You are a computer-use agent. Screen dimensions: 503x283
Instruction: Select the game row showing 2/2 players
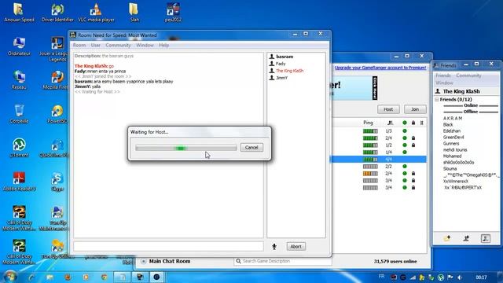[x=379, y=166]
